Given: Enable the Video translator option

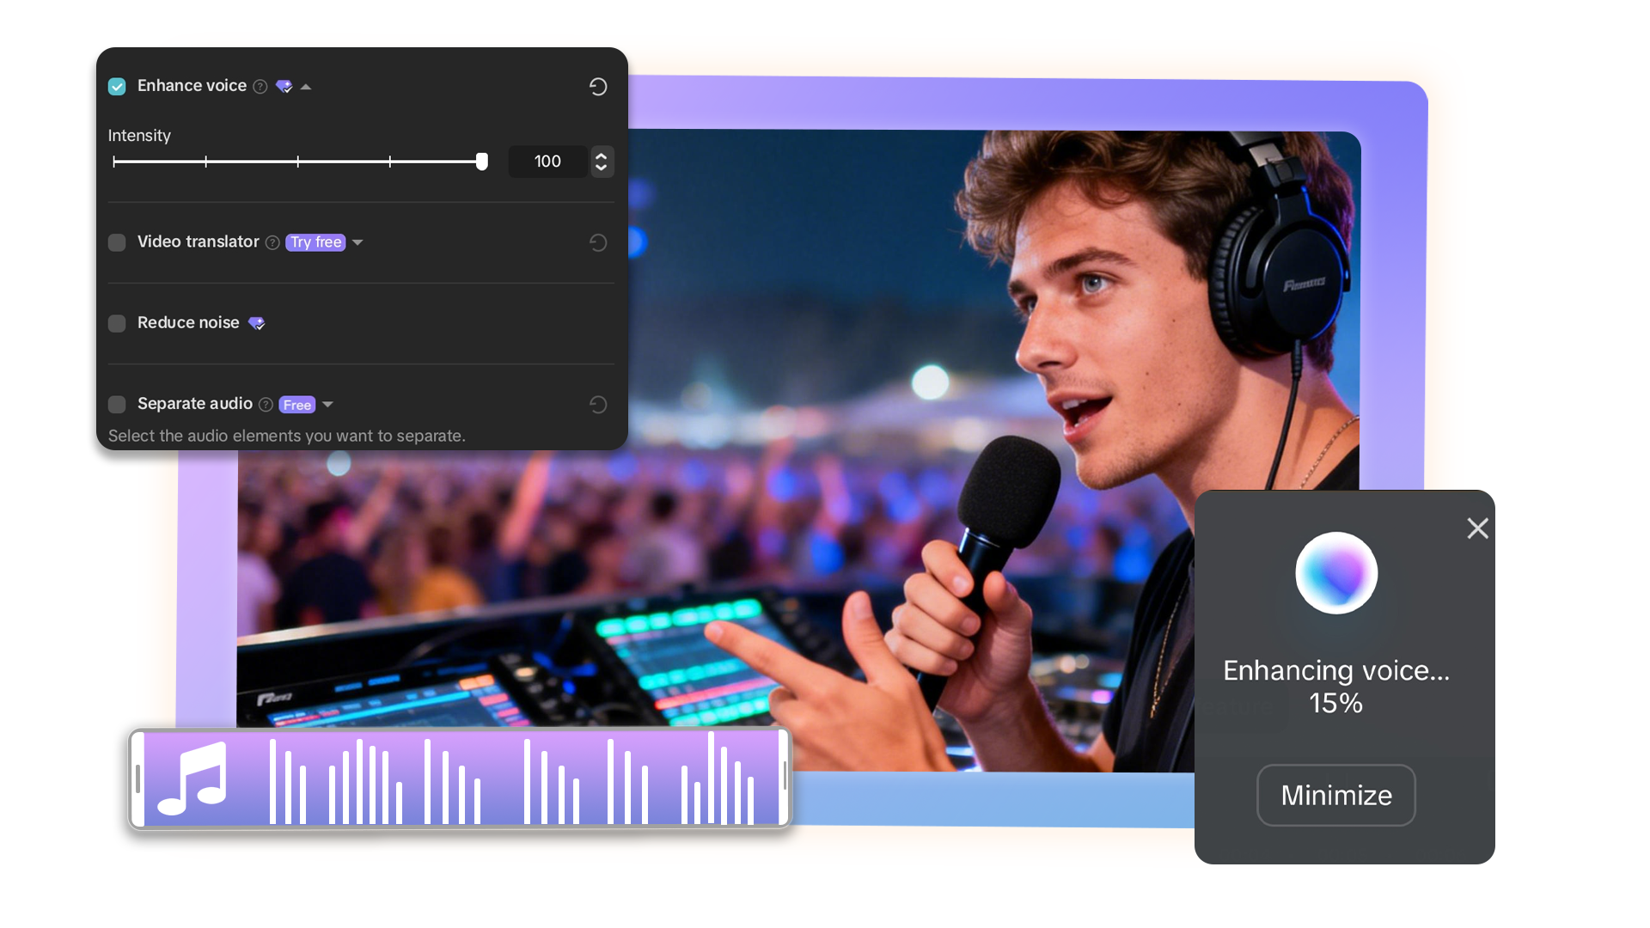Looking at the screenshot, I should tap(117, 242).
